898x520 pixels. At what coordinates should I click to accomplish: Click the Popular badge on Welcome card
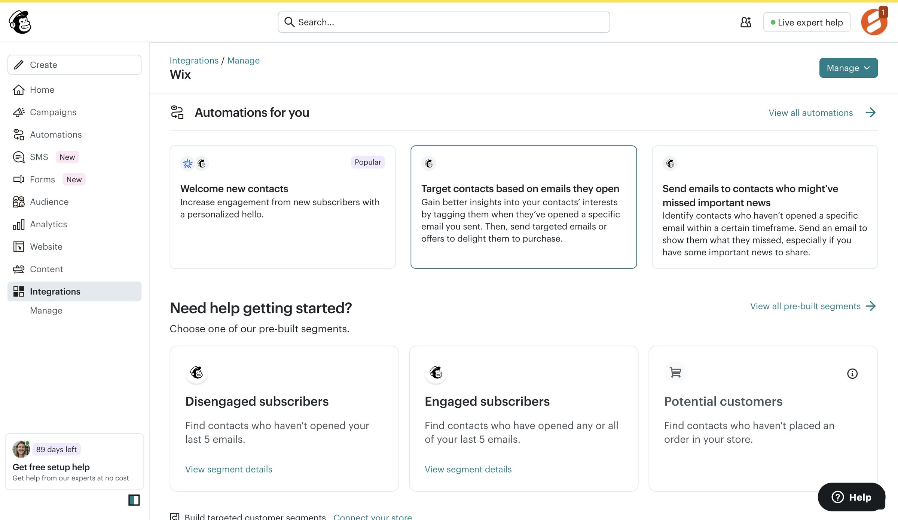[x=368, y=162]
